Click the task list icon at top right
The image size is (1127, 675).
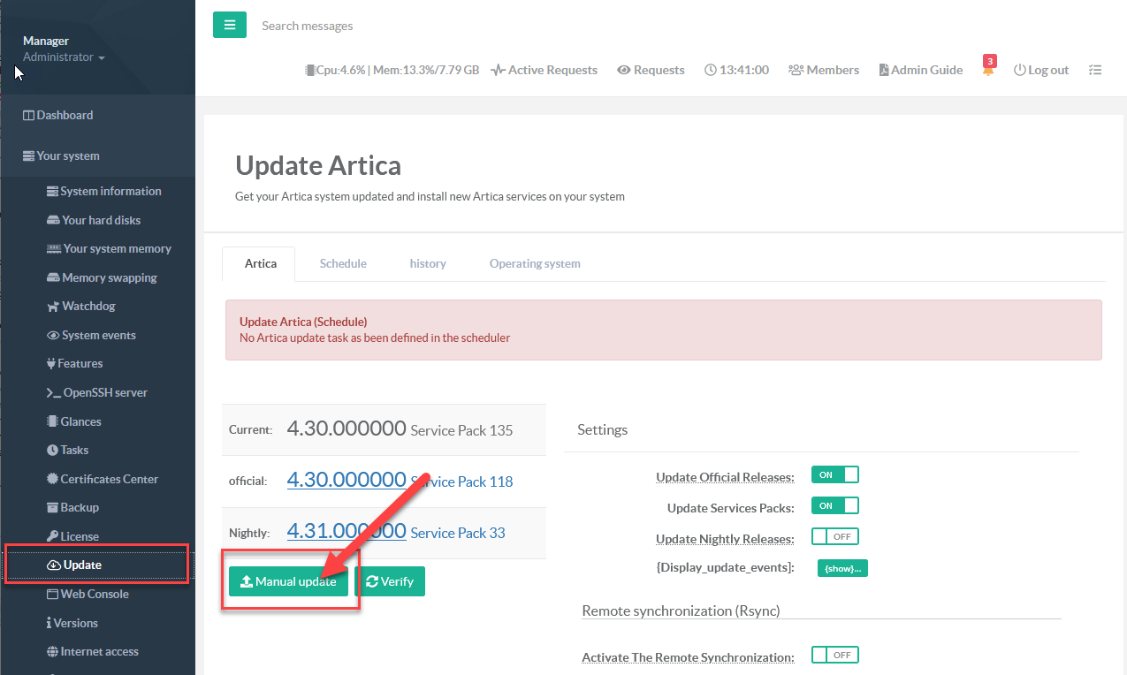pos(1095,70)
